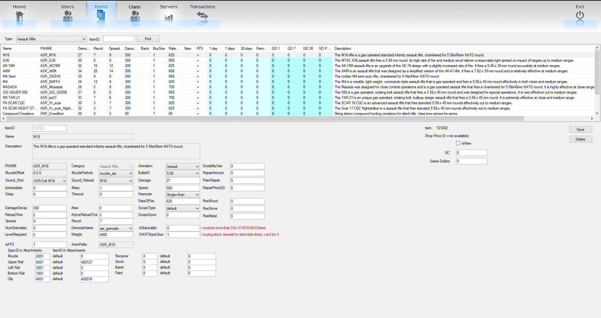Open the BulletID dropdown
The height and width of the screenshot is (318, 601).
(183, 173)
